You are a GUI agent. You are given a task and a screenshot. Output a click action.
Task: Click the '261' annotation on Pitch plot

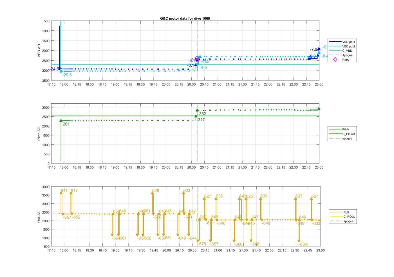point(66,124)
